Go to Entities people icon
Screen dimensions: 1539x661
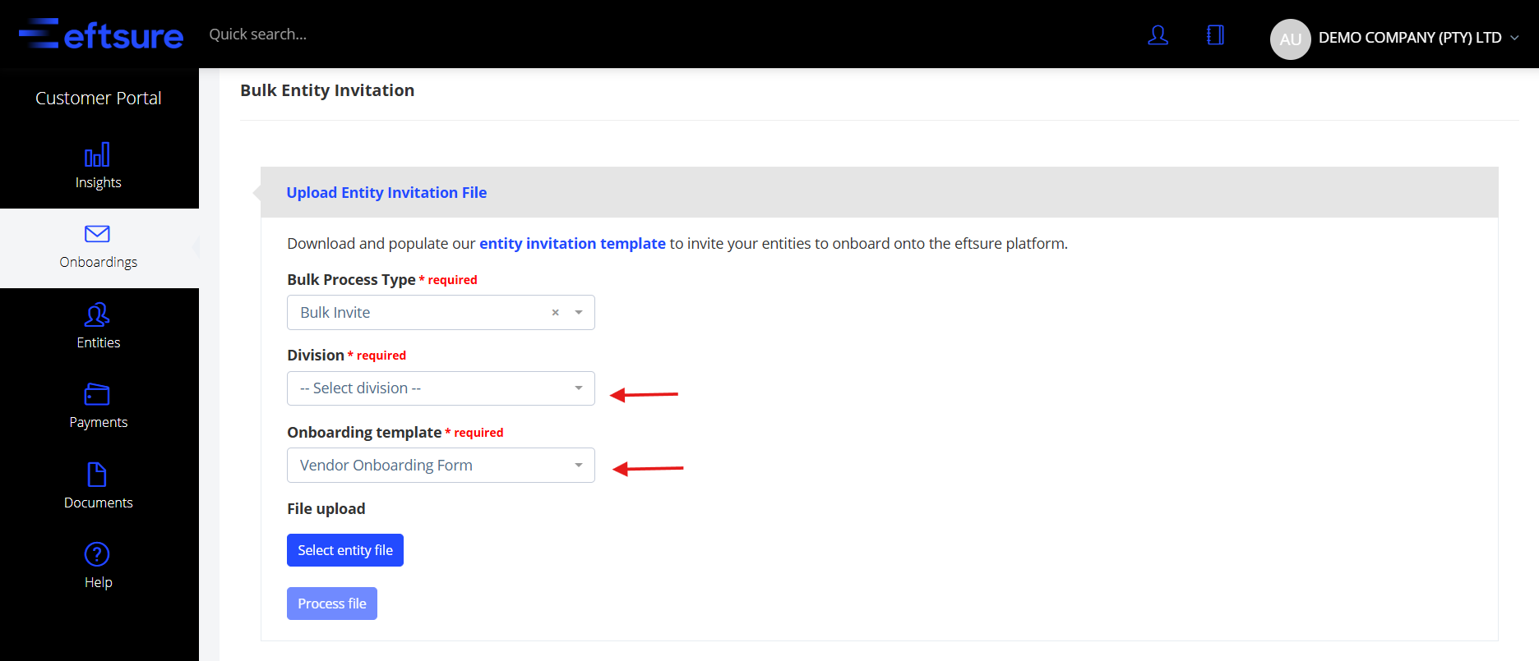point(97,314)
